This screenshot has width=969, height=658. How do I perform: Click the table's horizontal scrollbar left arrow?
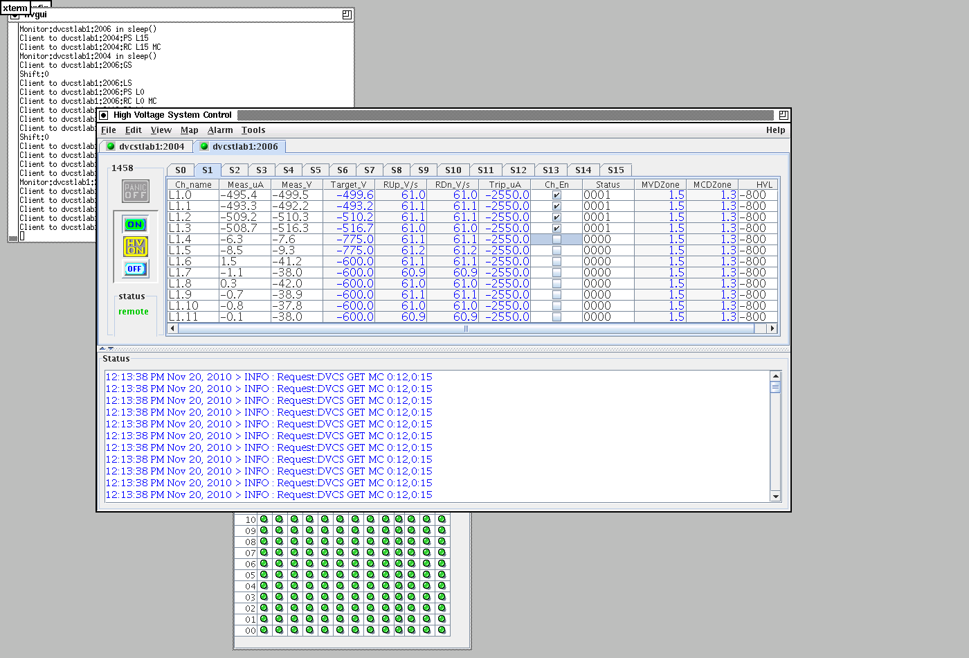(x=173, y=328)
